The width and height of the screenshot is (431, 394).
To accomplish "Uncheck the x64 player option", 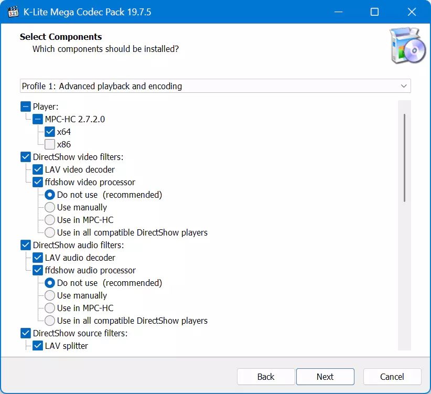I will click(x=50, y=132).
